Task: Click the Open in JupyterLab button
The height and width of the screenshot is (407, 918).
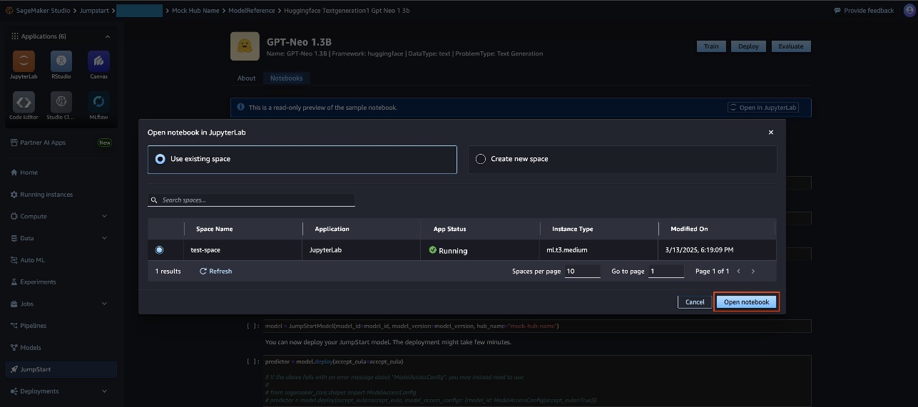Action: 763,108
